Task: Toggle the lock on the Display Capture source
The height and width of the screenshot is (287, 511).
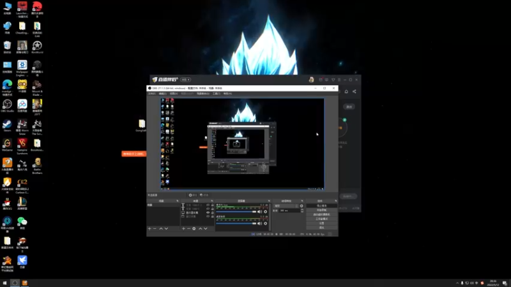Action: [x=213, y=212]
